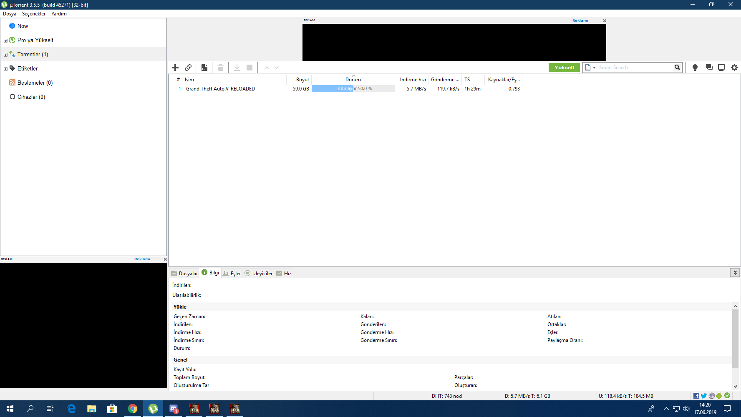
Task: Expand the Torrentler tree node
Action: (5, 55)
